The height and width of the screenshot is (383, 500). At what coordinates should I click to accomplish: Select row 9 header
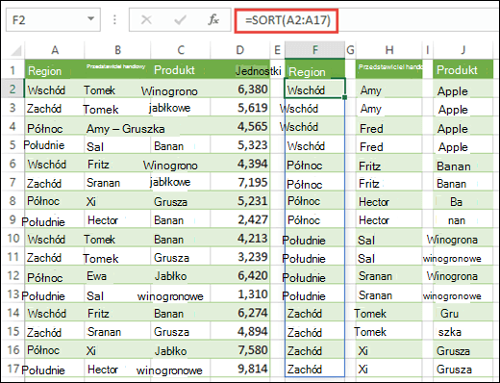(x=12, y=219)
